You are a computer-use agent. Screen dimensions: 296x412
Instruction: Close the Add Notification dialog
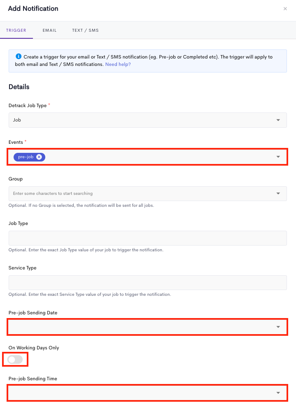point(285,9)
